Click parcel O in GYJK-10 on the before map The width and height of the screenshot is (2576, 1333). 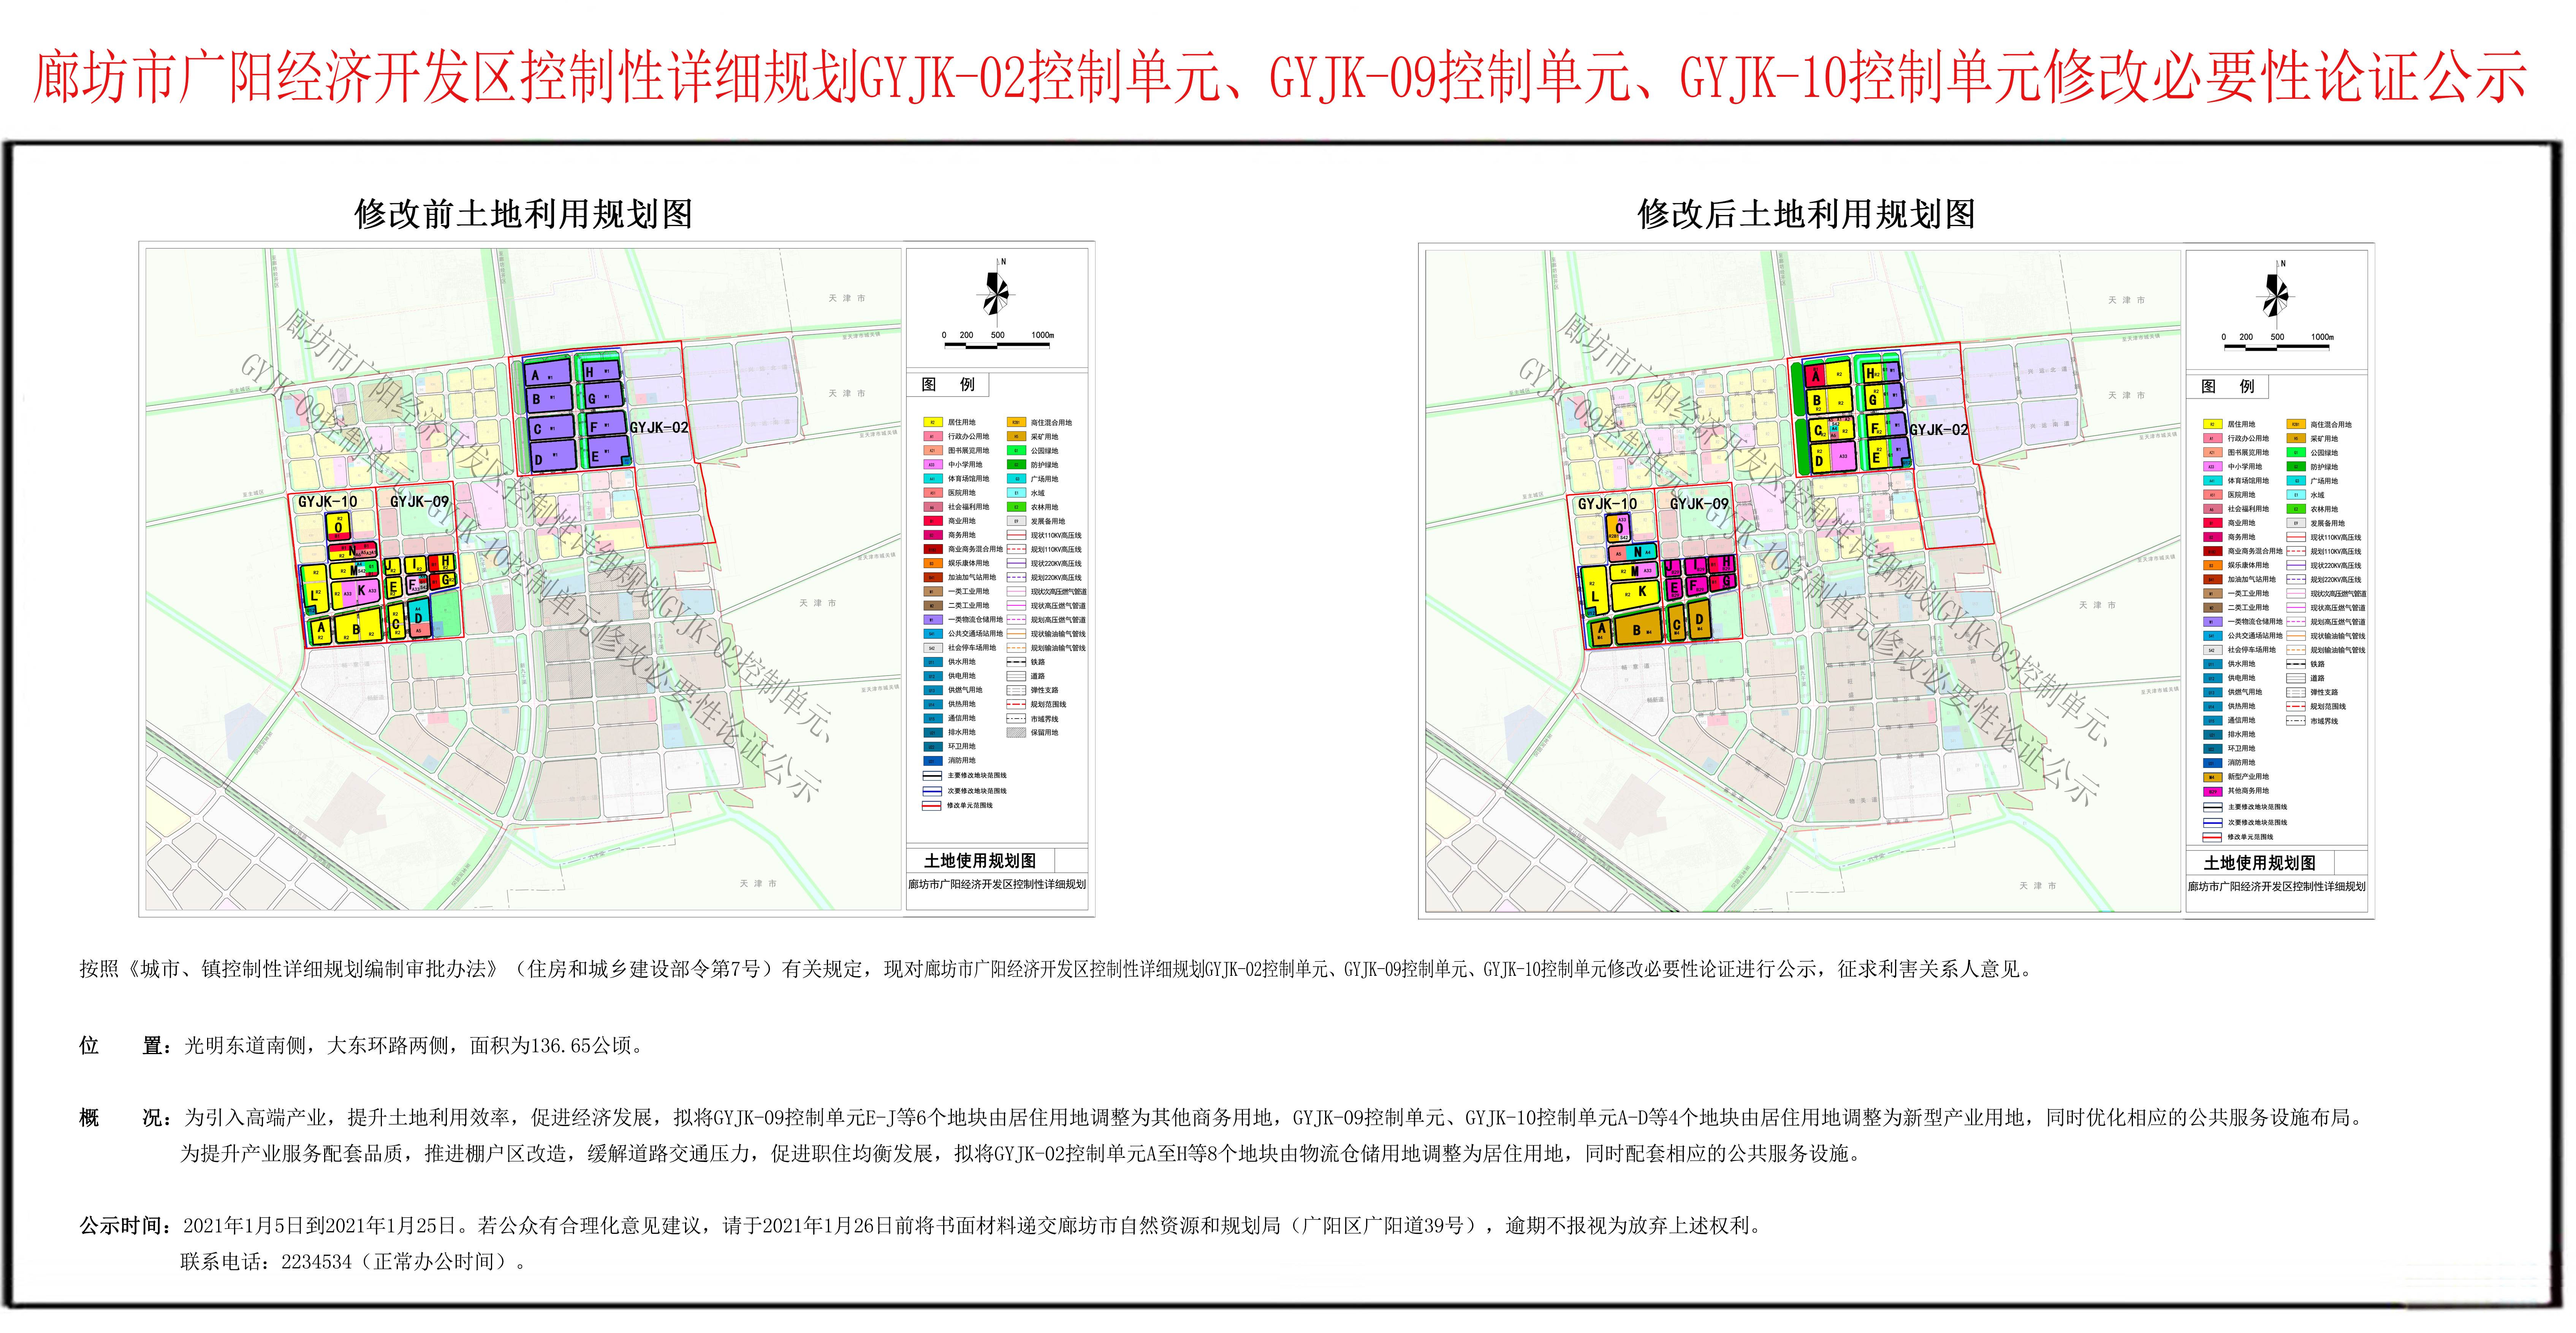click(338, 527)
